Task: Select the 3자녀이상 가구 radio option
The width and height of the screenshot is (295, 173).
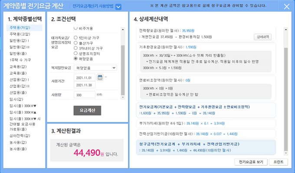Action: coord(75,48)
